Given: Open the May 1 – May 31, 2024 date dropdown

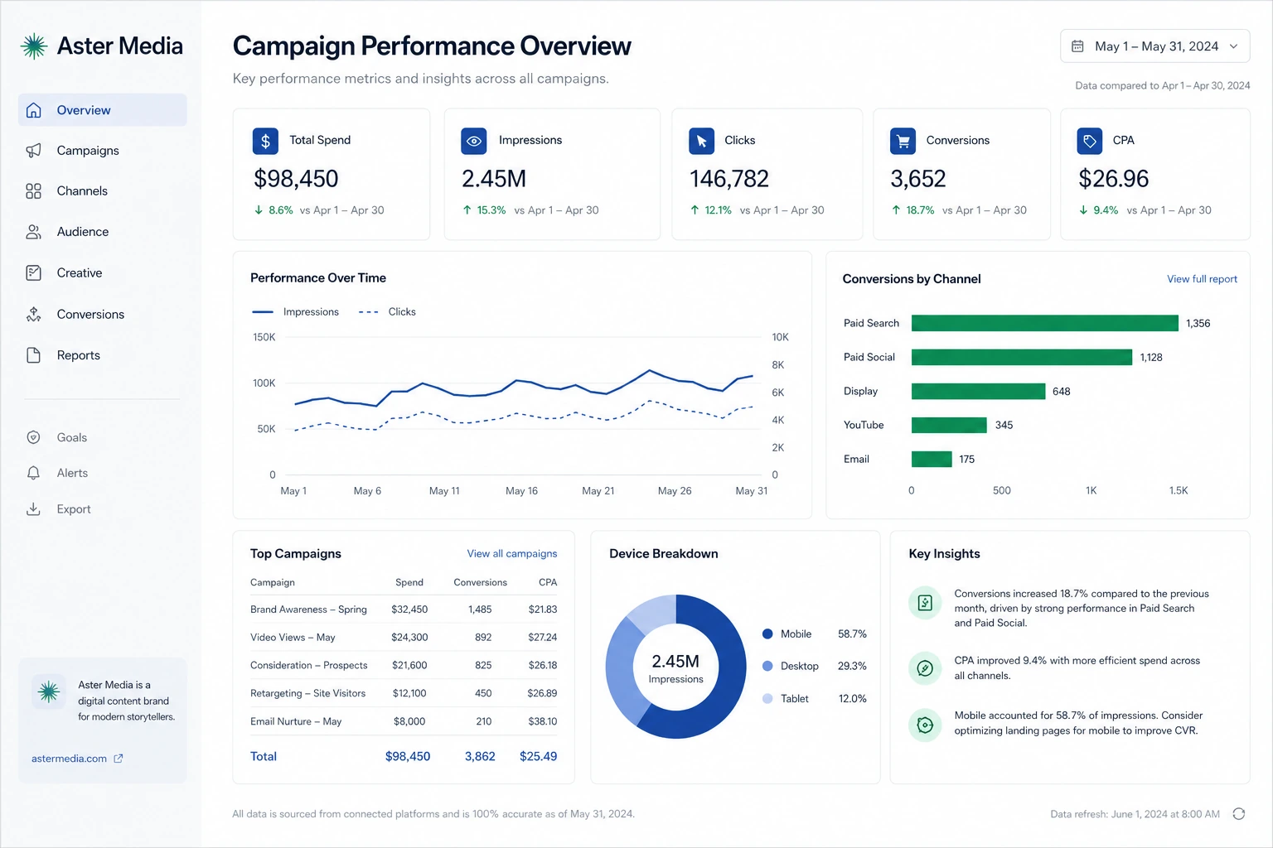Looking at the screenshot, I should (1154, 46).
